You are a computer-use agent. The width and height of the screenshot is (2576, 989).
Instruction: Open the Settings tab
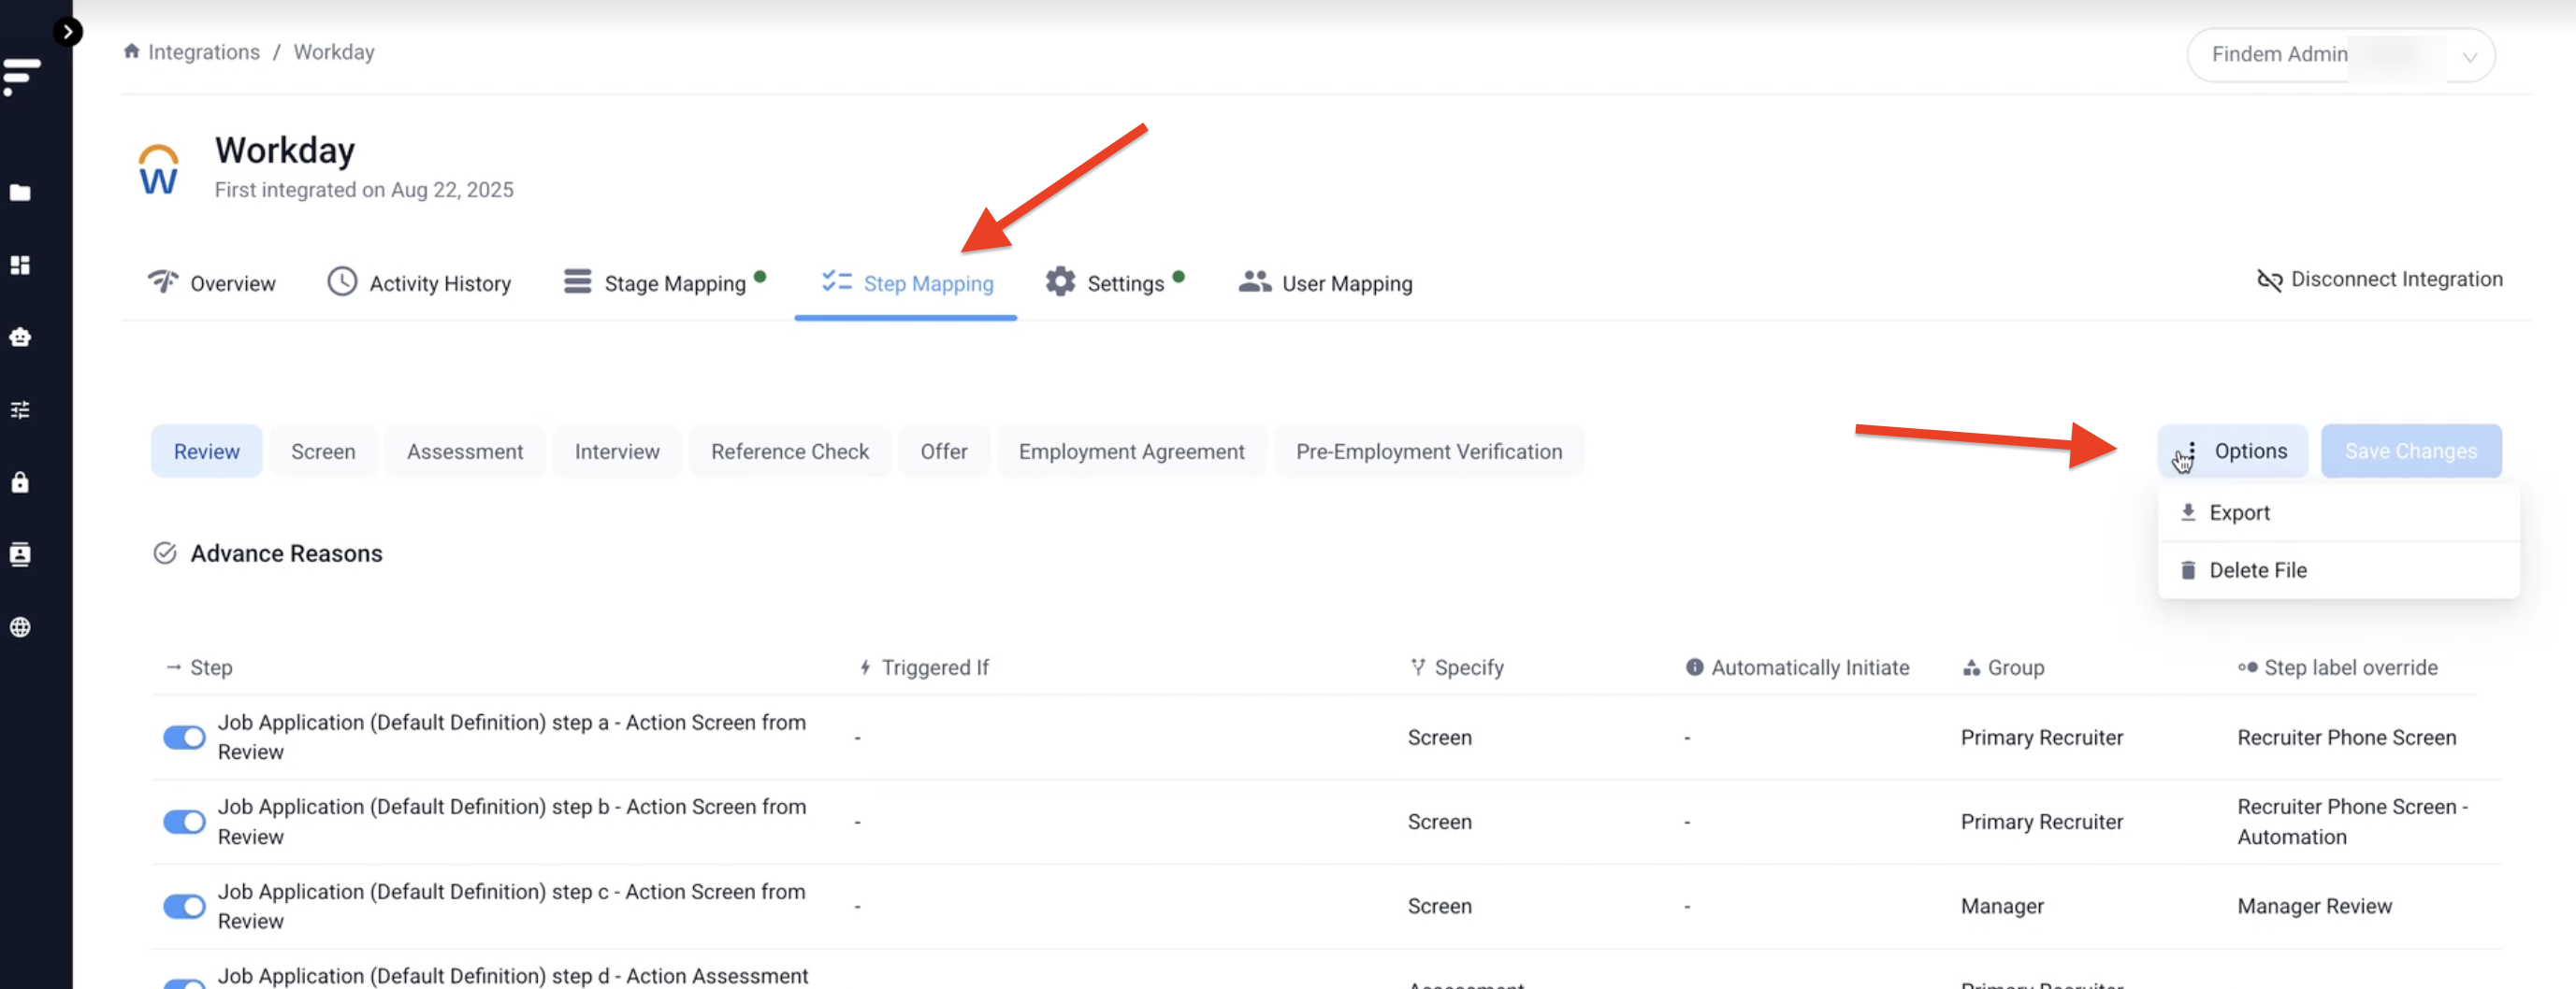(x=1115, y=282)
